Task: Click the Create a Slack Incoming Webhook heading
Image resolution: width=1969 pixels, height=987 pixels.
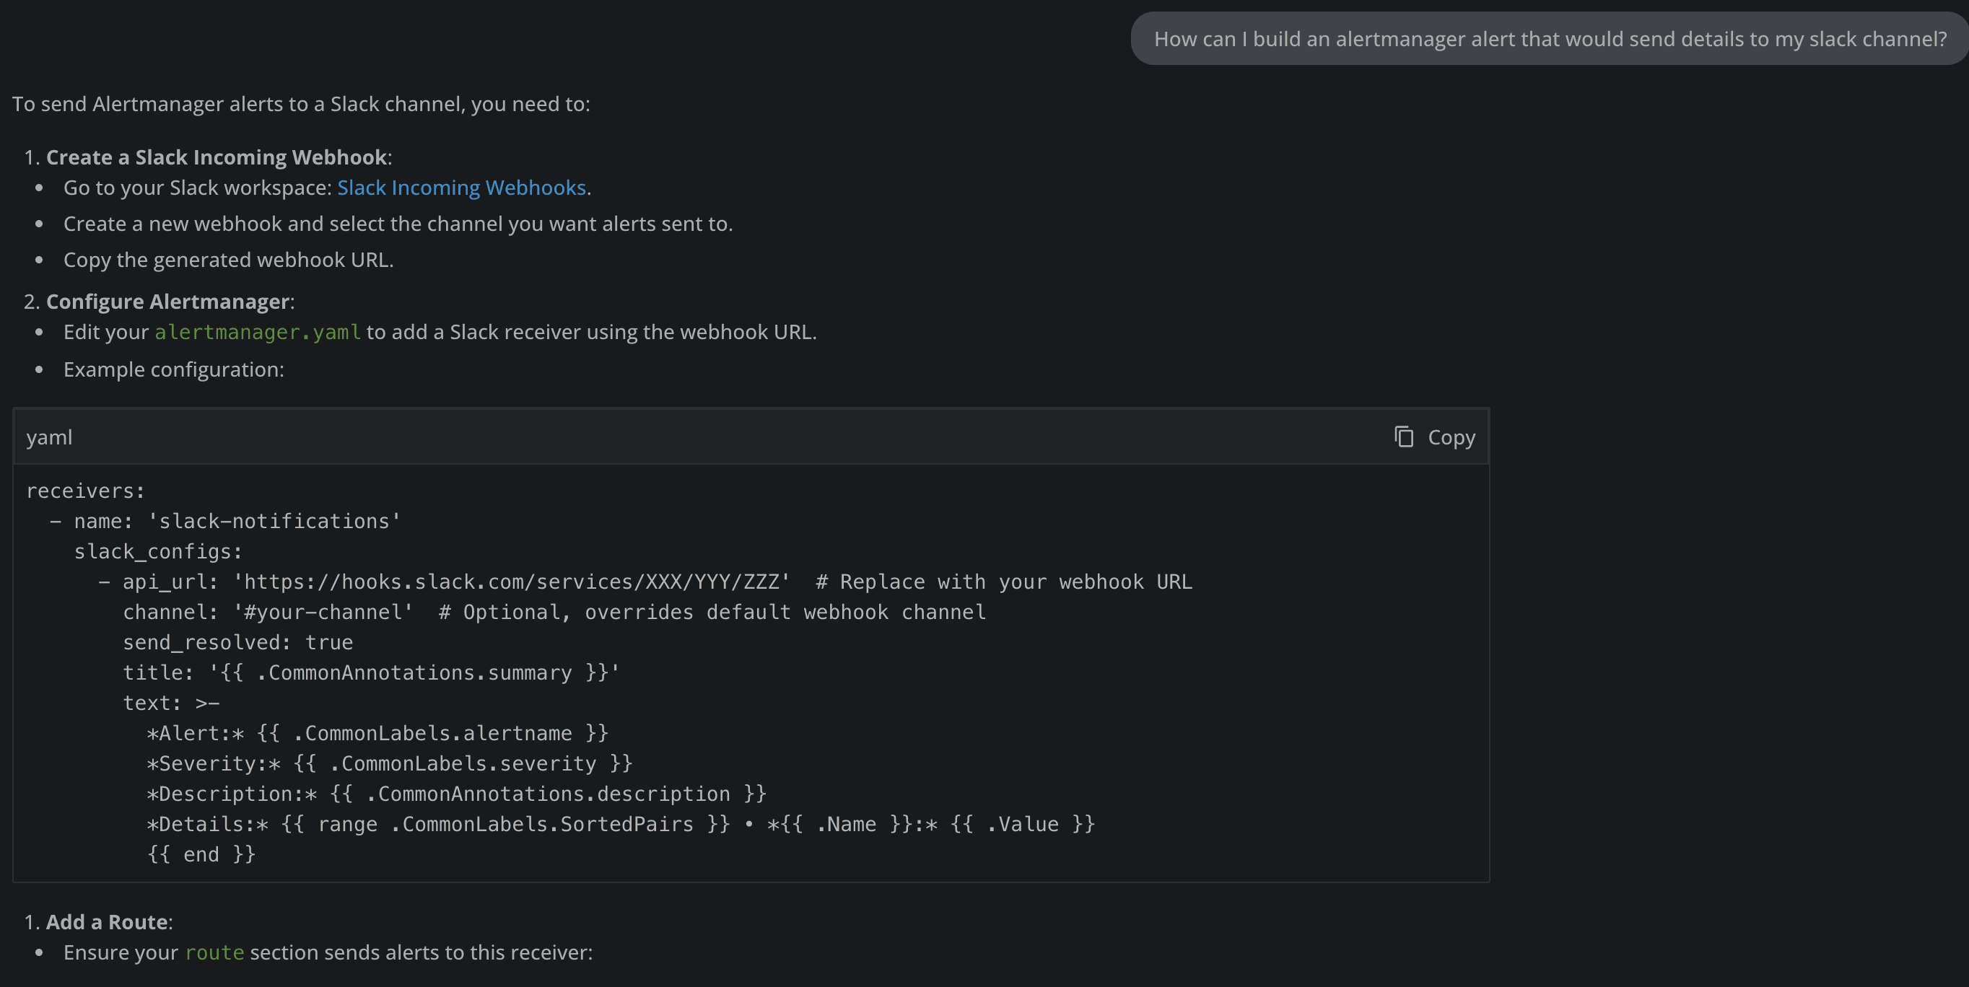Action: click(x=217, y=157)
